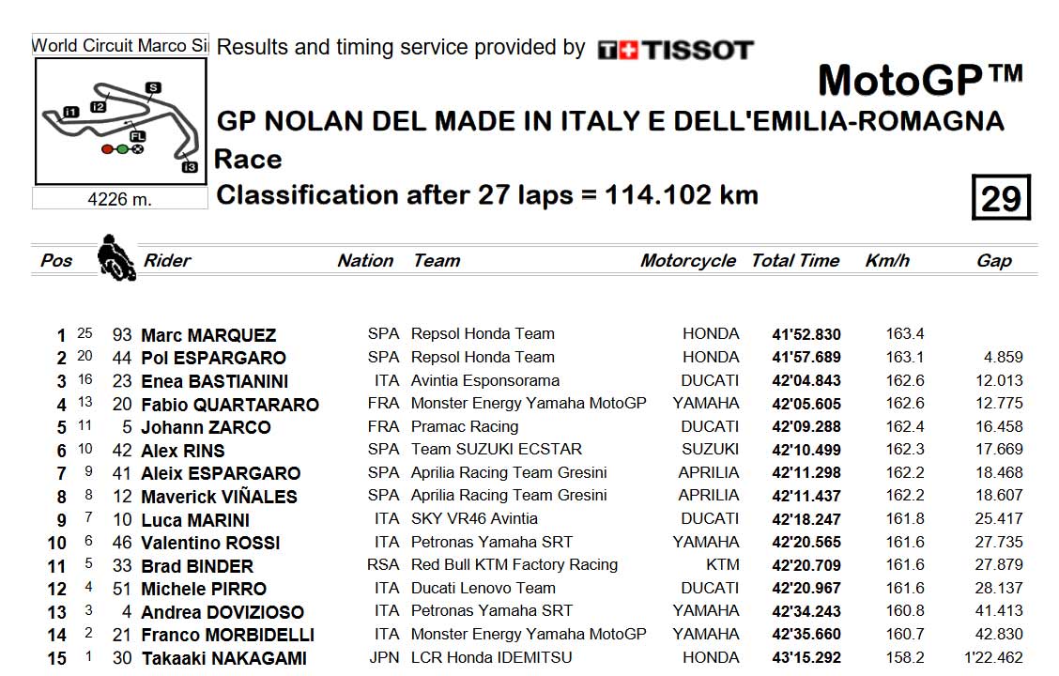Click the green dot on circuit map
The height and width of the screenshot is (676, 1059).
coord(122,149)
